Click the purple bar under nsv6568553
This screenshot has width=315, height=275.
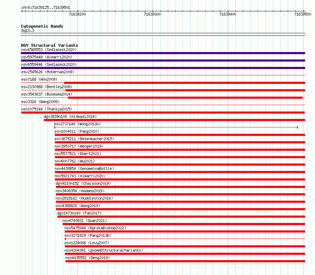pos(163,53)
